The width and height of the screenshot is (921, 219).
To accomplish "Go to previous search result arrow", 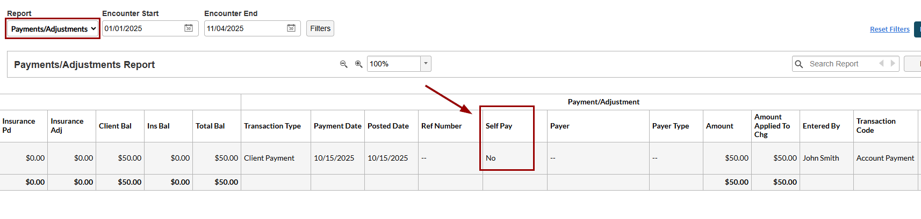I will (881, 64).
